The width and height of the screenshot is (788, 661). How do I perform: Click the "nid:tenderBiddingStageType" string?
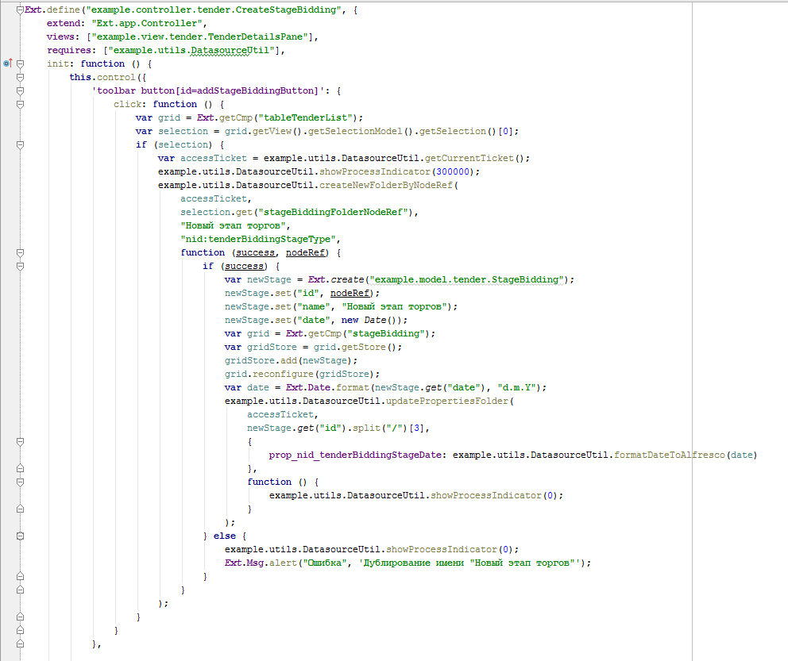pos(258,240)
